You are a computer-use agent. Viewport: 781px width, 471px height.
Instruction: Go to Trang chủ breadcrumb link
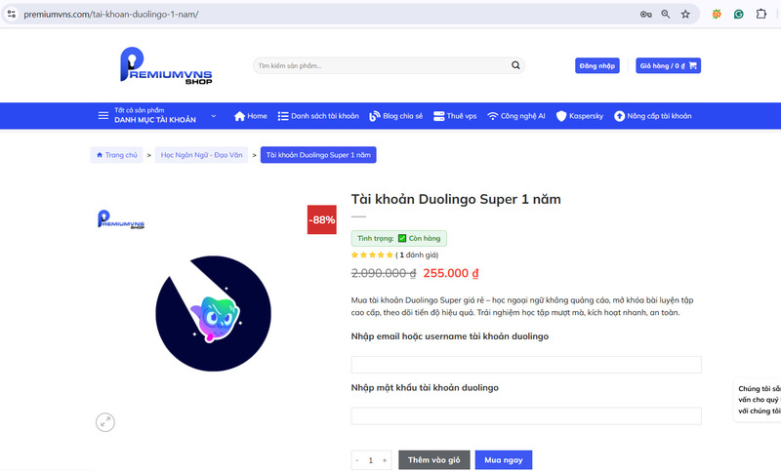tap(116, 155)
